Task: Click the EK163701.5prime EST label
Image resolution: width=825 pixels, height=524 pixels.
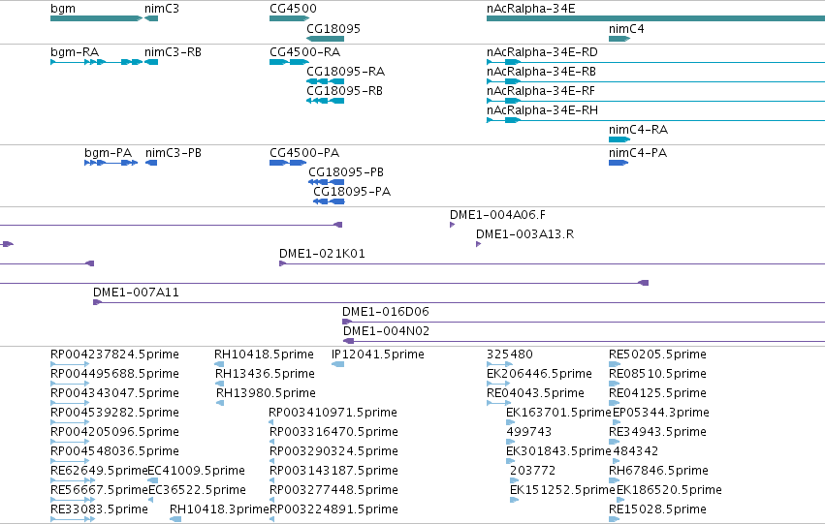Action: pyautogui.click(x=558, y=413)
